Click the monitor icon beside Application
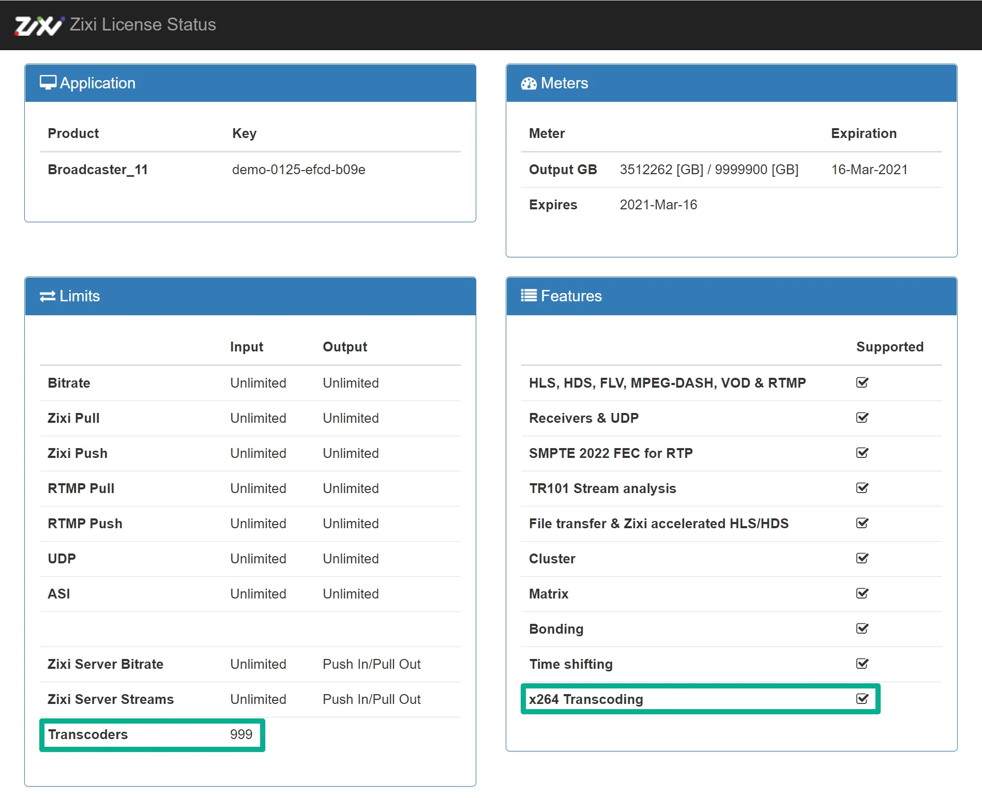Screen dimensions: 982x798 [48, 83]
